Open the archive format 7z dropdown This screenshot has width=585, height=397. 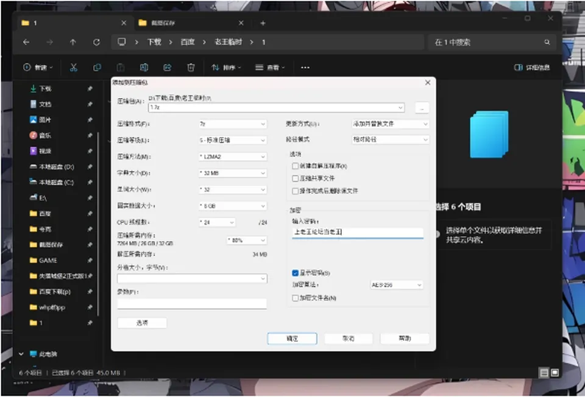pos(233,124)
